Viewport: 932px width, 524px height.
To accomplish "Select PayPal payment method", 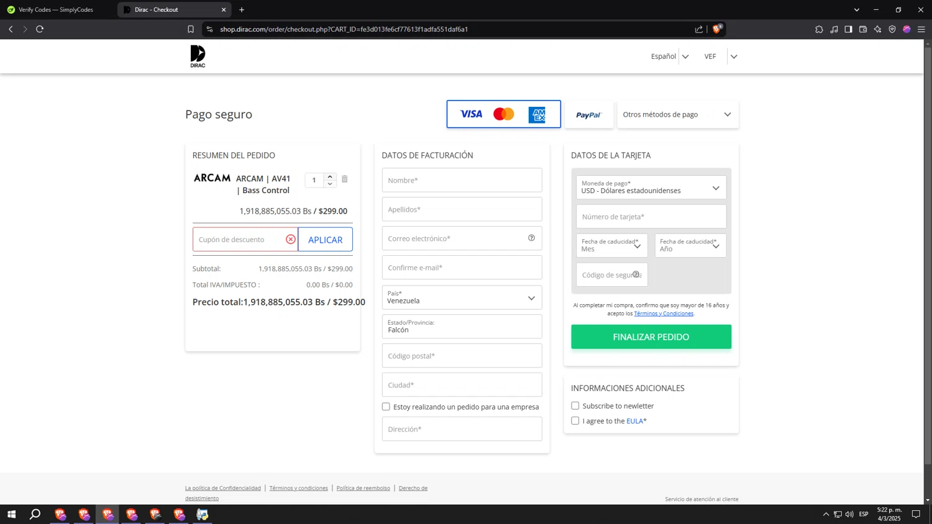I will [588, 114].
